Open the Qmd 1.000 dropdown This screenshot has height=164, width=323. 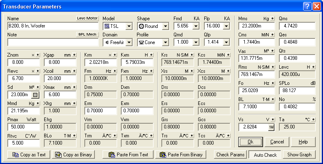pos(196,42)
